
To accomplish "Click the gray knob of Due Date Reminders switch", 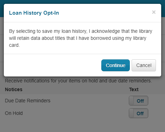I will (x=131, y=101).
